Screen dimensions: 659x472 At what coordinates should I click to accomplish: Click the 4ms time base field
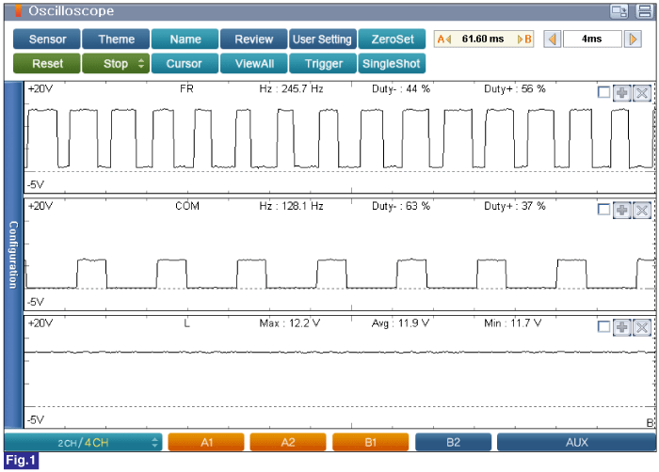pos(592,39)
